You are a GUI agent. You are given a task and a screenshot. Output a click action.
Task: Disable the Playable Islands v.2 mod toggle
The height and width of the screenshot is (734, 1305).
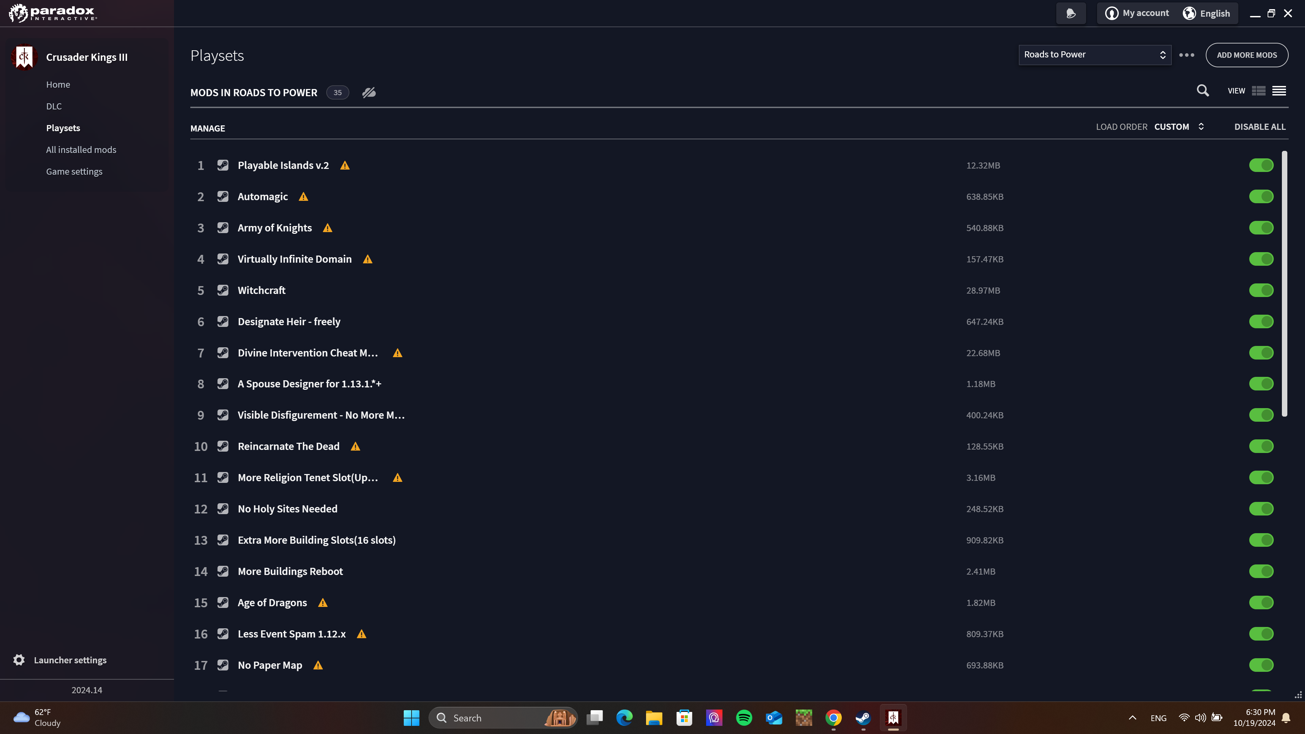click(1261, 165)
